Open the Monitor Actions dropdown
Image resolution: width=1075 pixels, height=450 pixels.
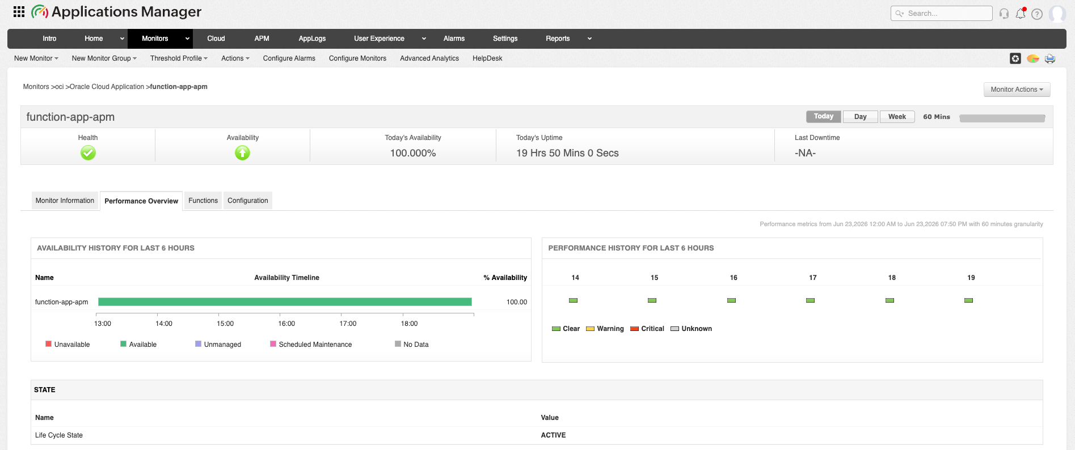point(1017,90)
